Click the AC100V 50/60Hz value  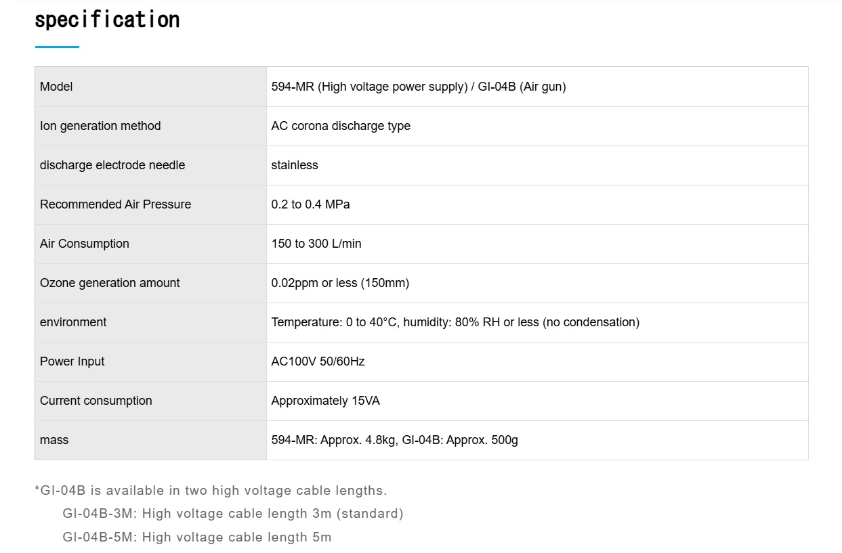318,361
